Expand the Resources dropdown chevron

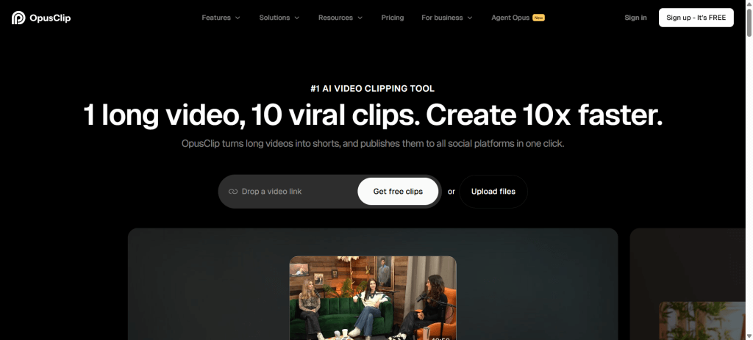coord(360,18)
